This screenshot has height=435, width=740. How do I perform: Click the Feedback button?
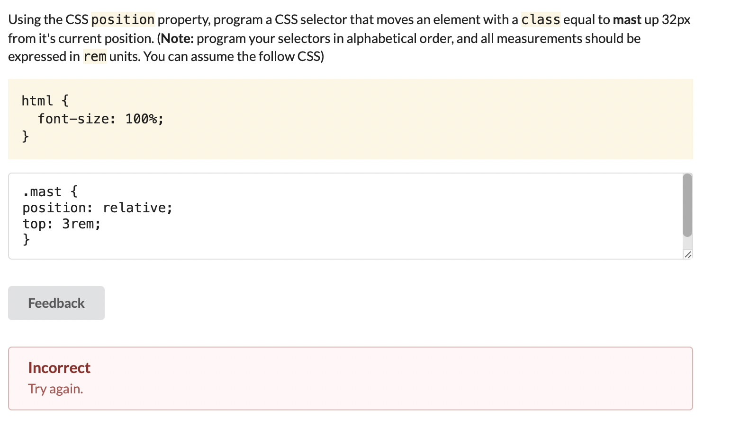point(56,303)
